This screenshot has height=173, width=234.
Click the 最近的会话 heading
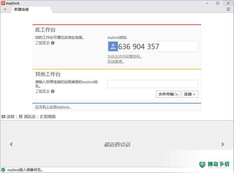pyautogui.click(x=117, y=145)
